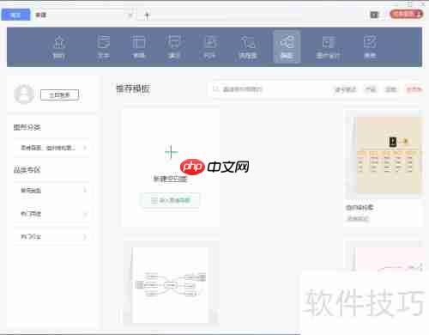Select the first gray filter tag after search box
The height and width of the screenshot is (335, 429).
pos(345,89)
